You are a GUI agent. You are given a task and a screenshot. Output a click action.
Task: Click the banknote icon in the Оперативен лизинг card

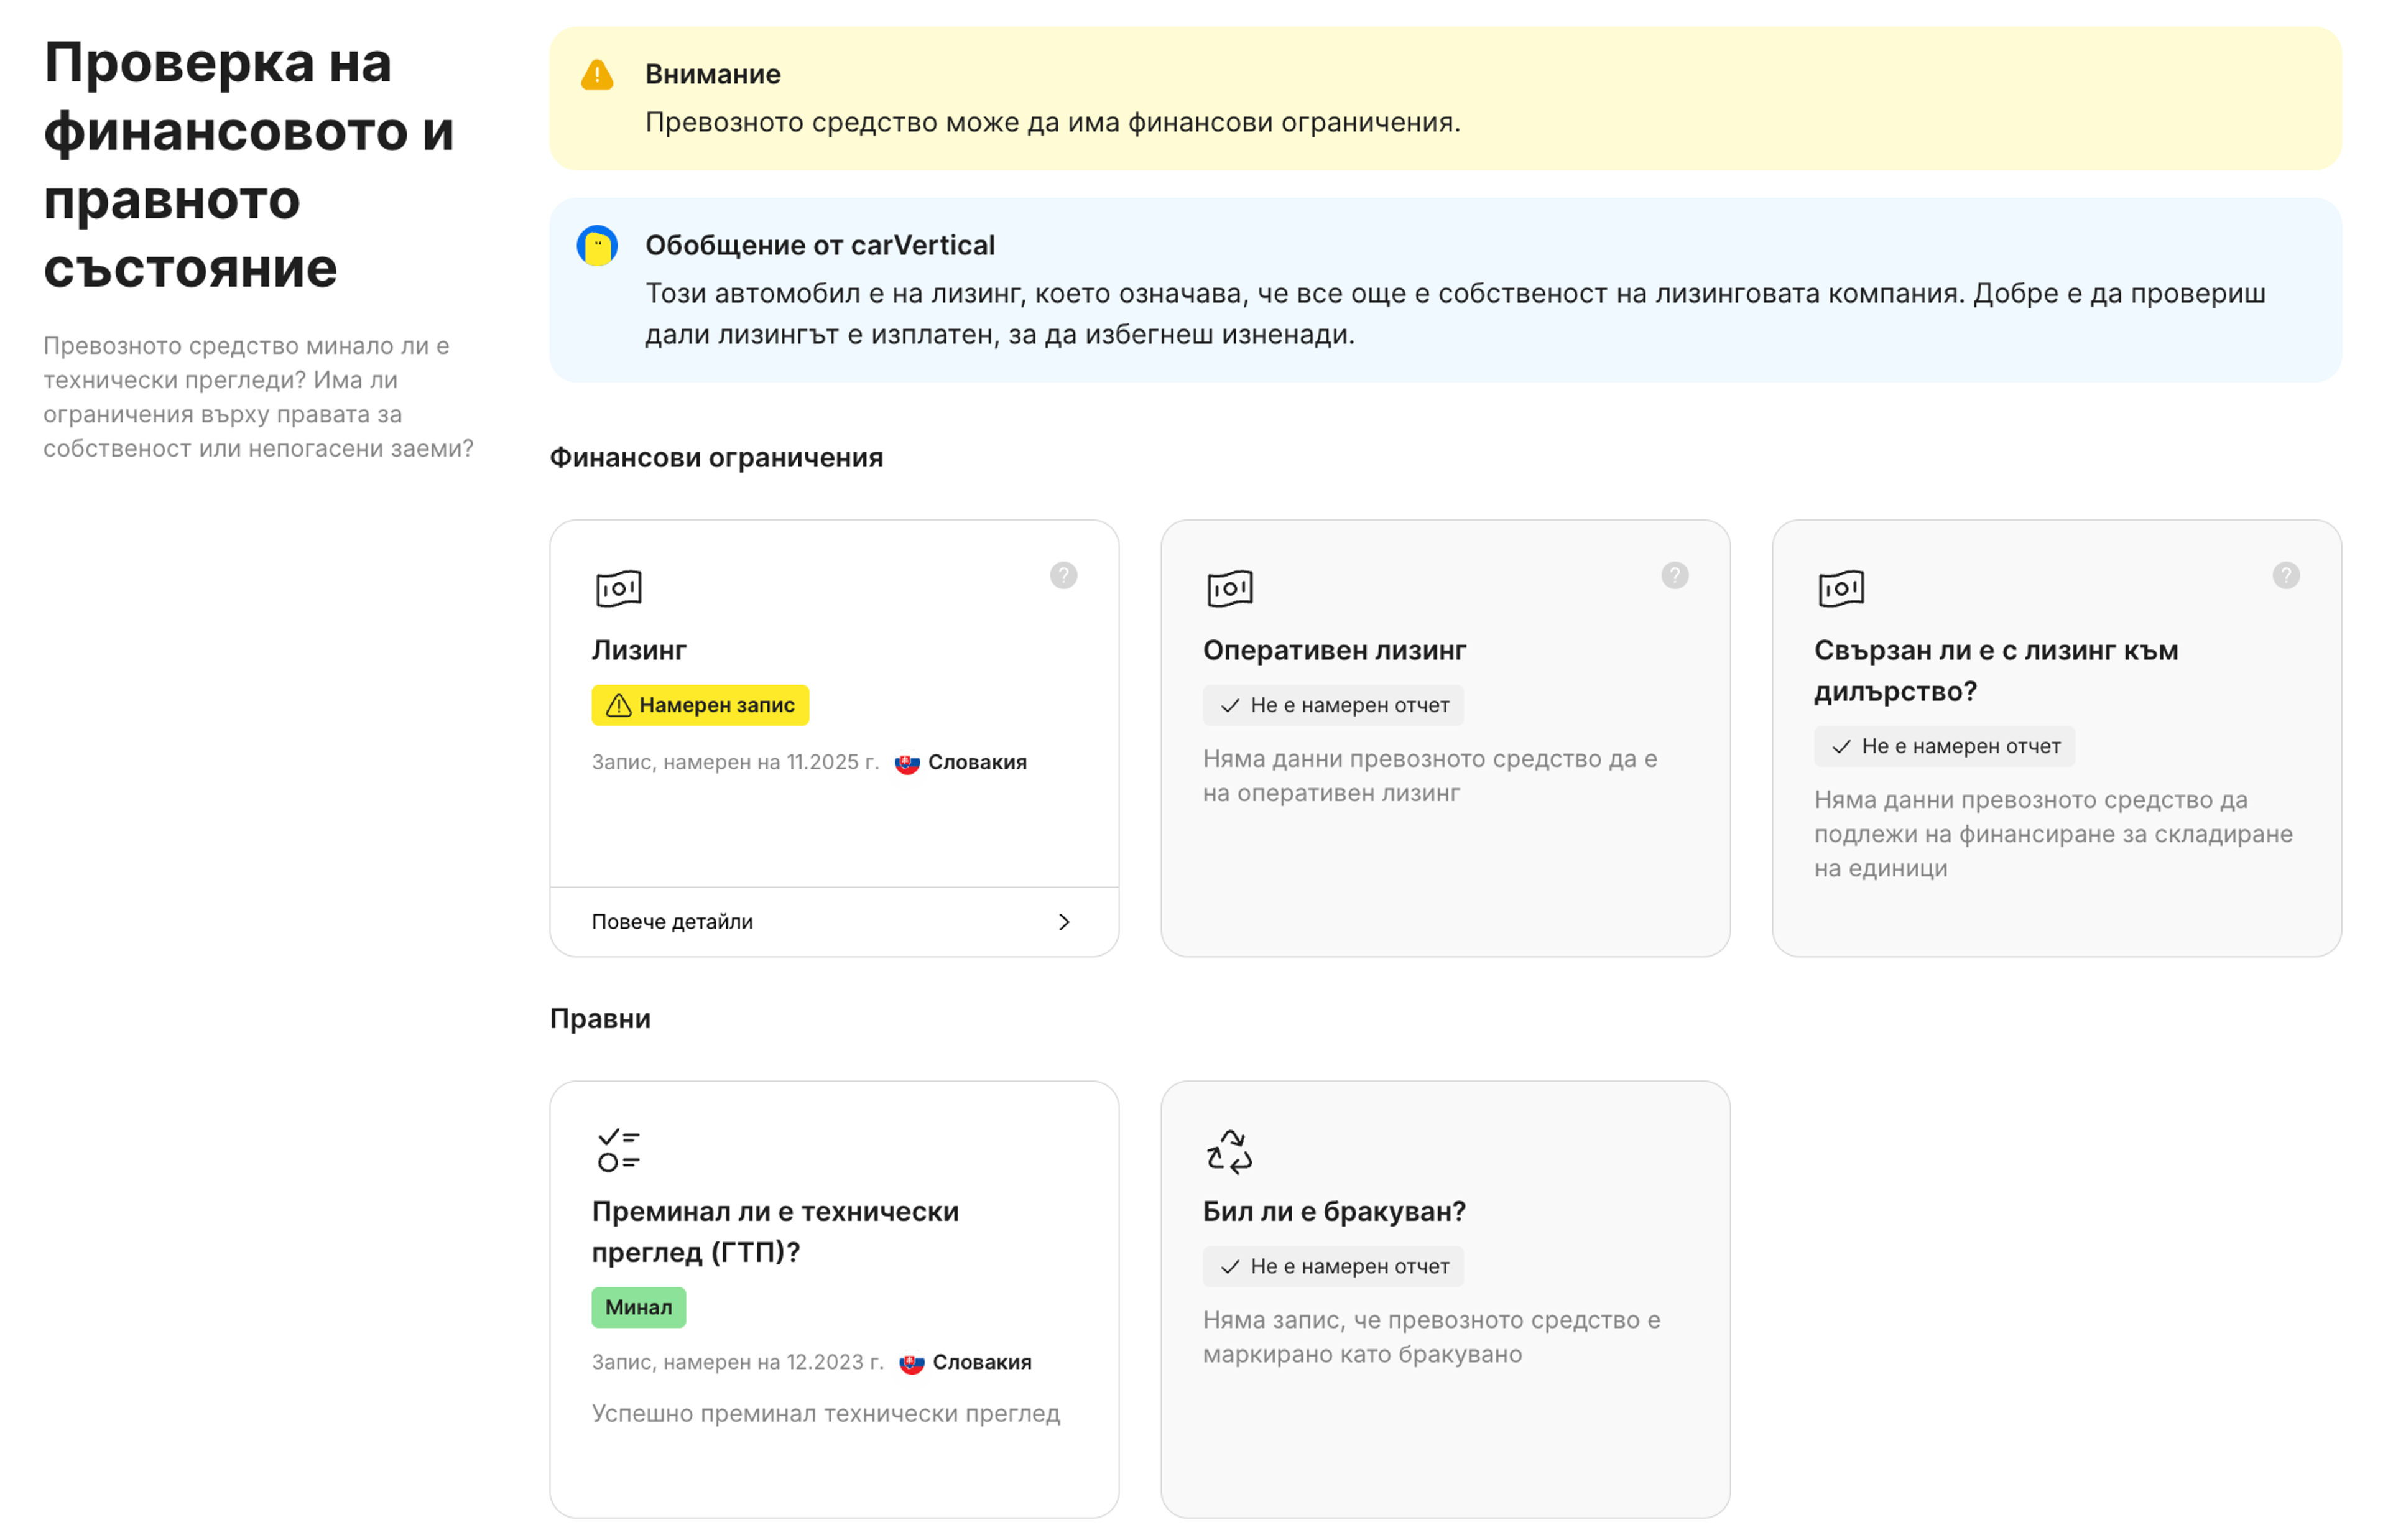tap(1228, 588)
